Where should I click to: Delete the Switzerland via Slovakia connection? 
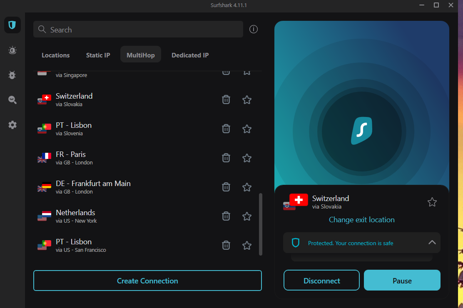pos(226,100)
